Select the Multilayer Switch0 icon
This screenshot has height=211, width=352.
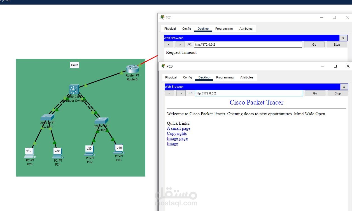tap(74, 90)
